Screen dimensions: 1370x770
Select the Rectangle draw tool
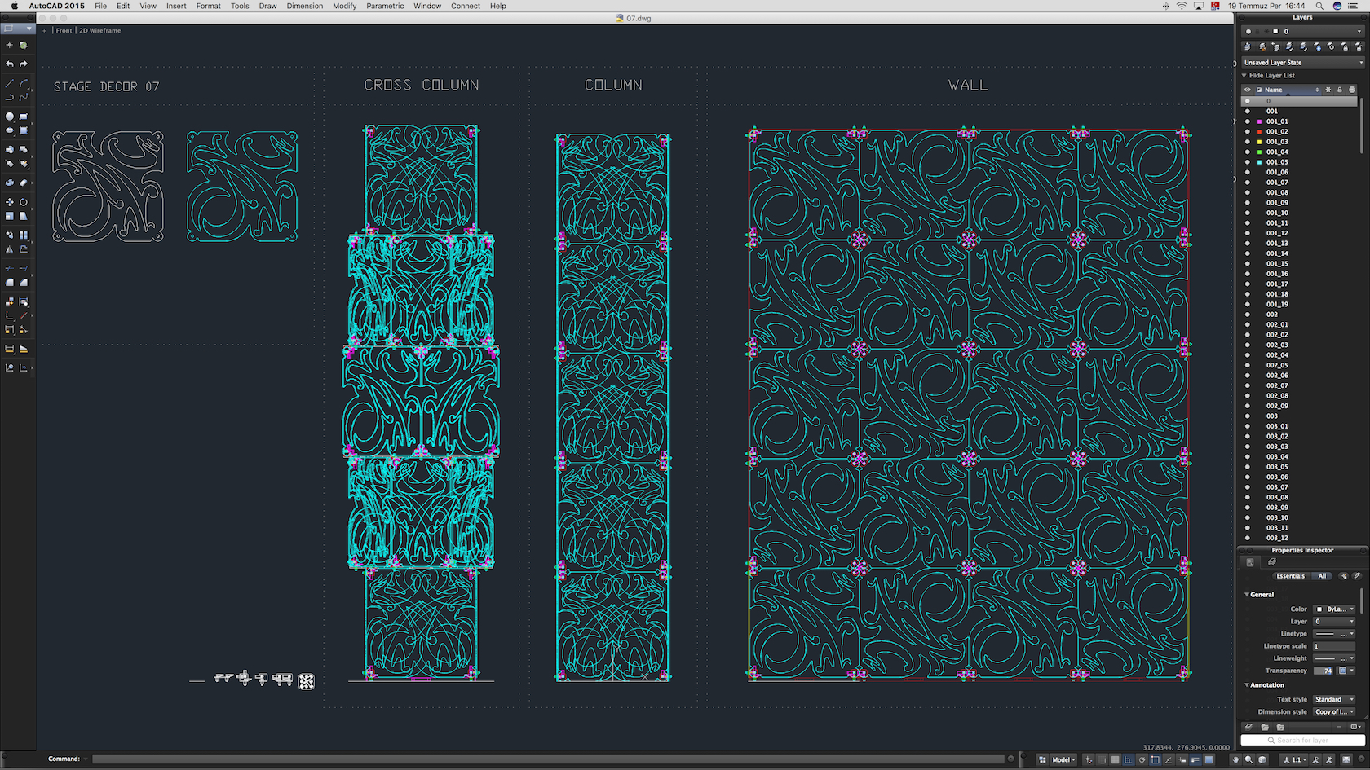click(x=24, y=117)
